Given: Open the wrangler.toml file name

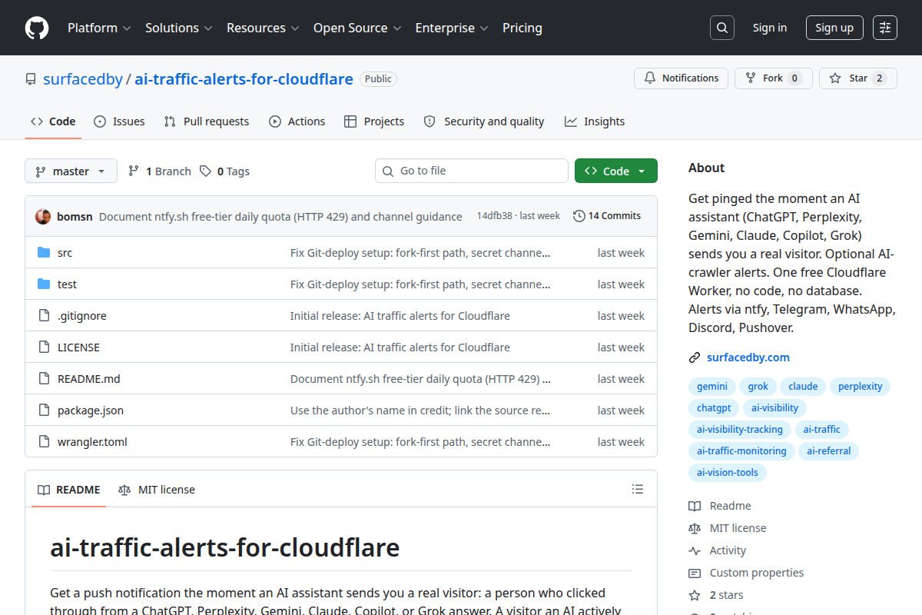Looking at the screenshot, I should pos(92,442).
